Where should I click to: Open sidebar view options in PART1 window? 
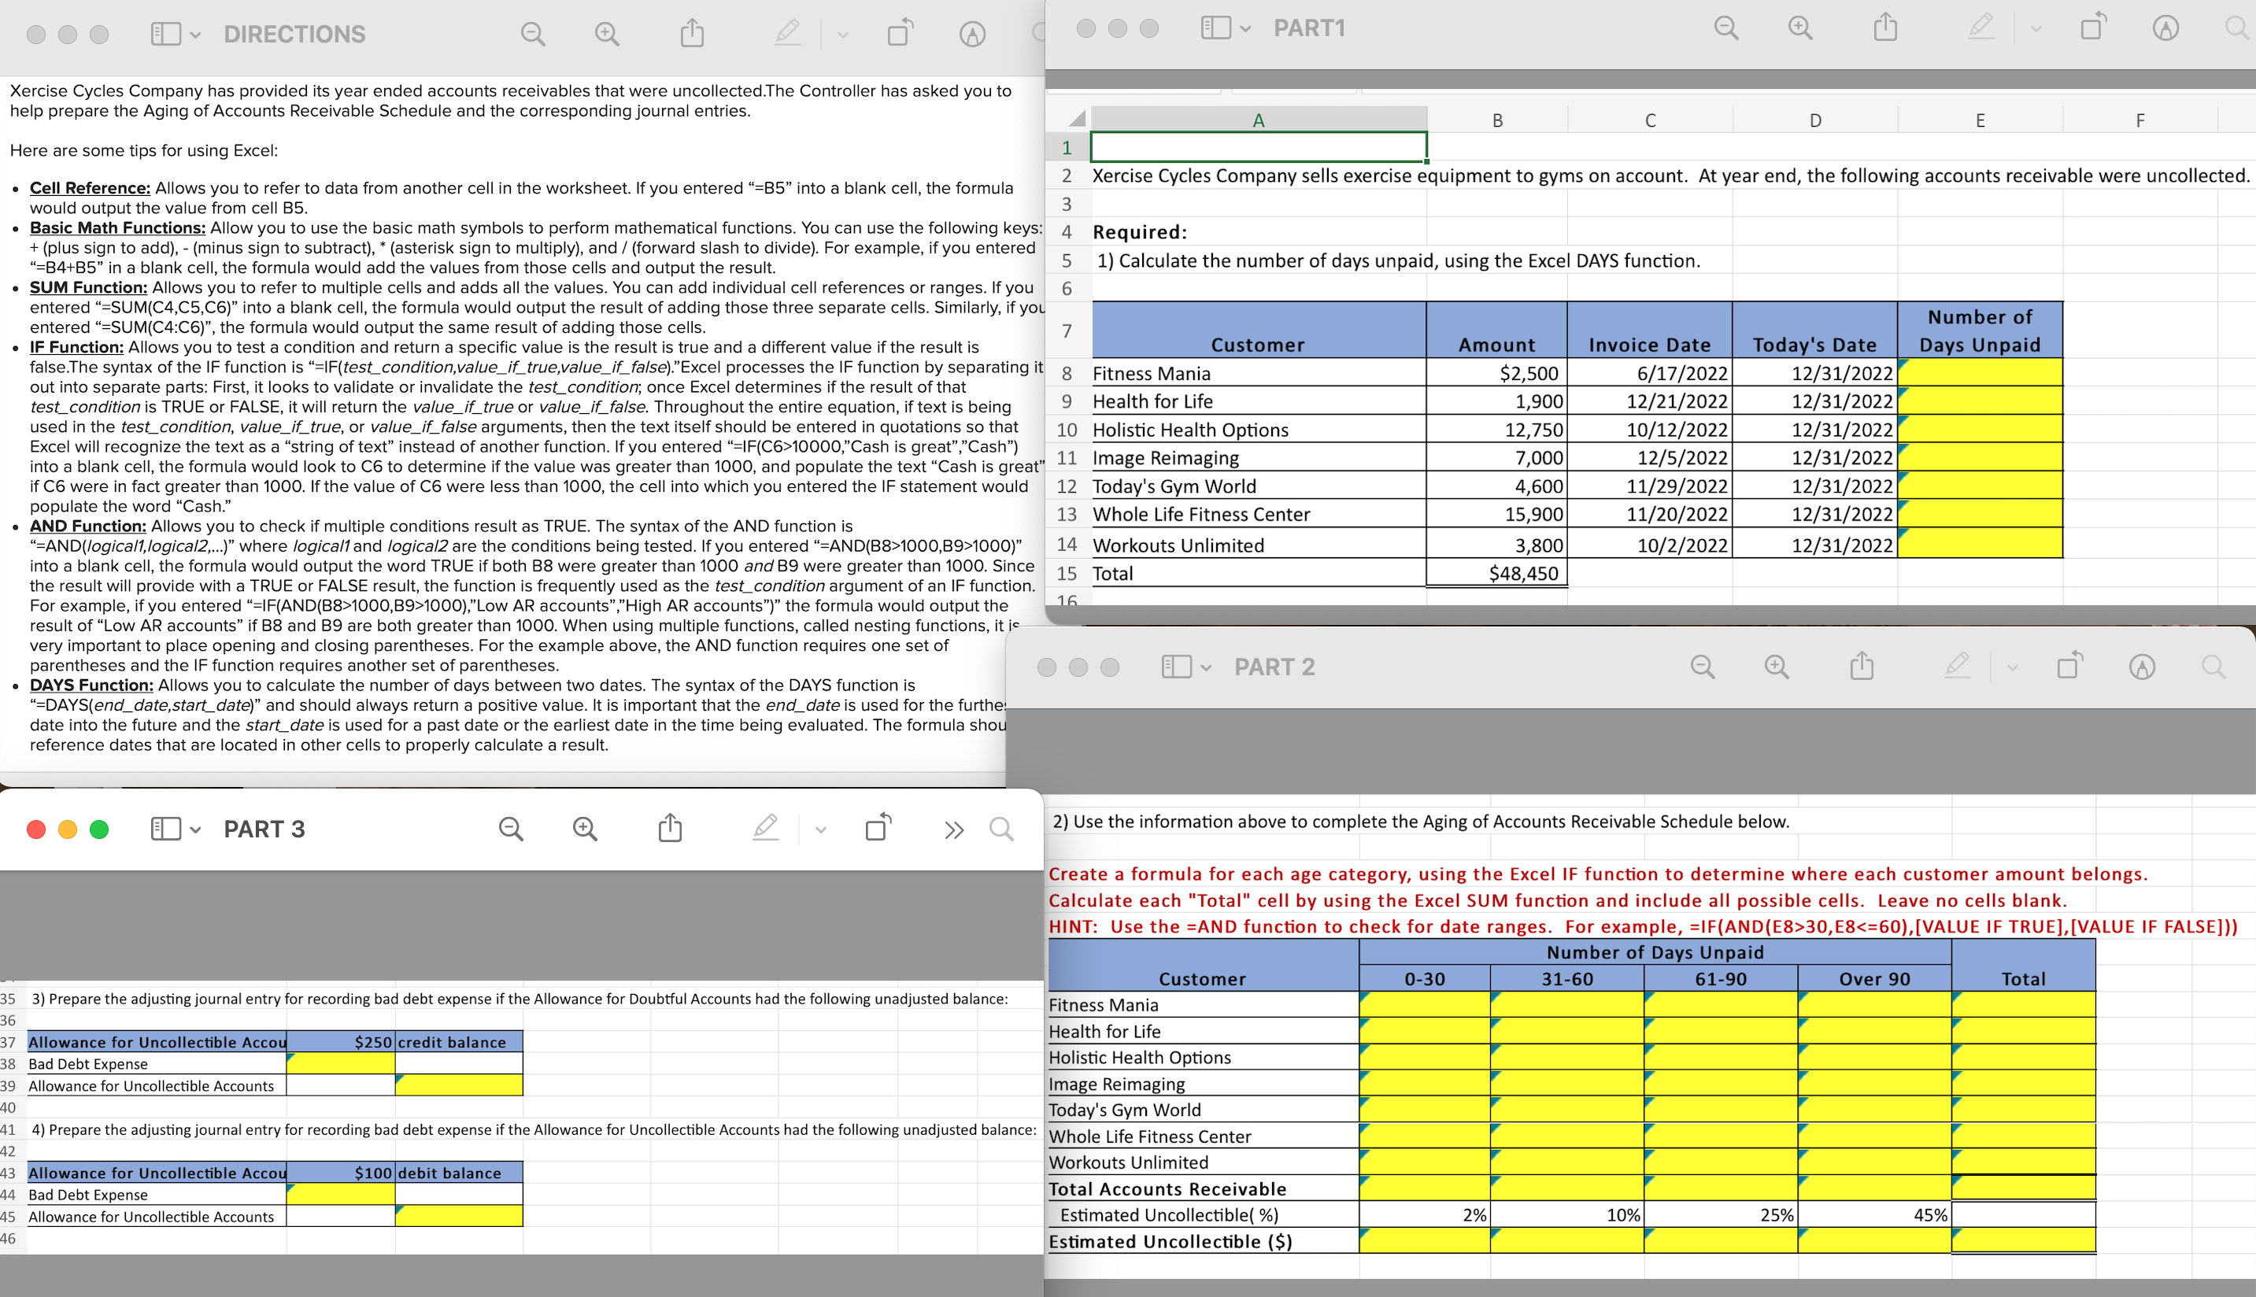1245,28
